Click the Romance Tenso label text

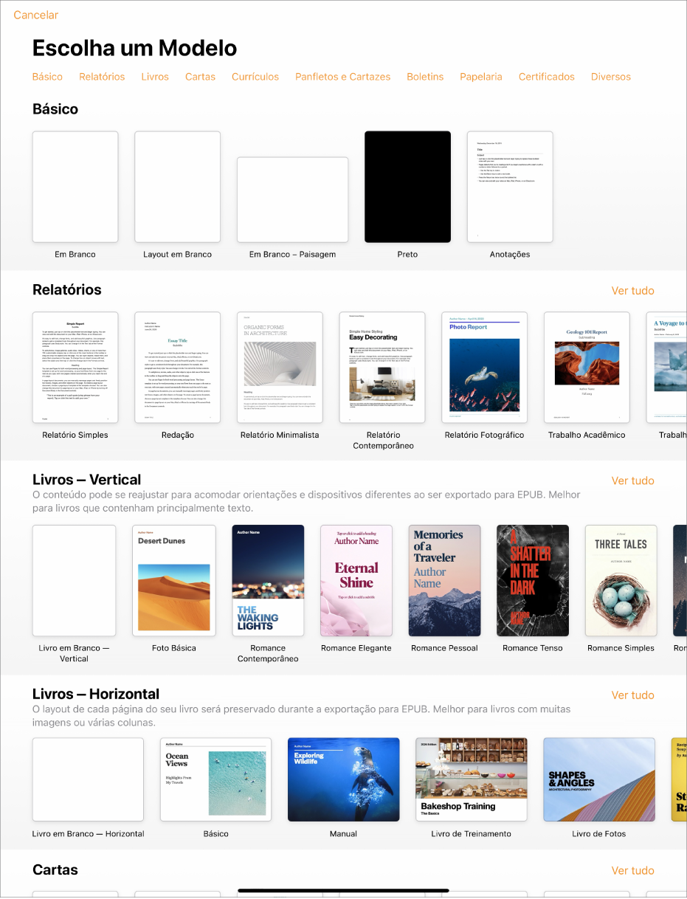point(533,648)
